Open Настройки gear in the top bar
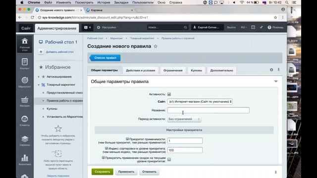This screenshot has height=178, width=317. tap(106, 27)
